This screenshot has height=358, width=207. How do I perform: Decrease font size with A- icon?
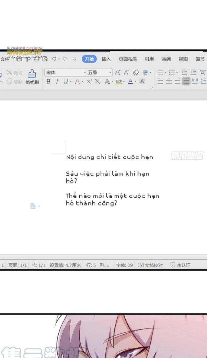[x=126, y=72]
